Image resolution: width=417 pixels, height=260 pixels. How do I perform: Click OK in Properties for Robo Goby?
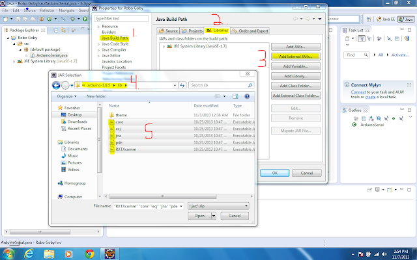[x=275, y=173]
